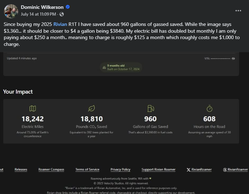249x194 pixels.
Task: Open Dominic Wilkerson's profile picture
Action: pyautogui.click(x=11, y=11)
